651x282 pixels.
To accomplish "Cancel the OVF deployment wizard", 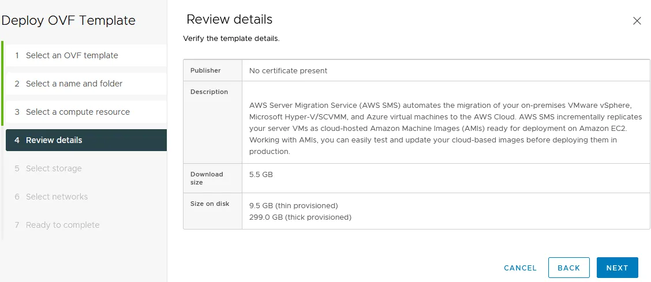I will (520, 268).
